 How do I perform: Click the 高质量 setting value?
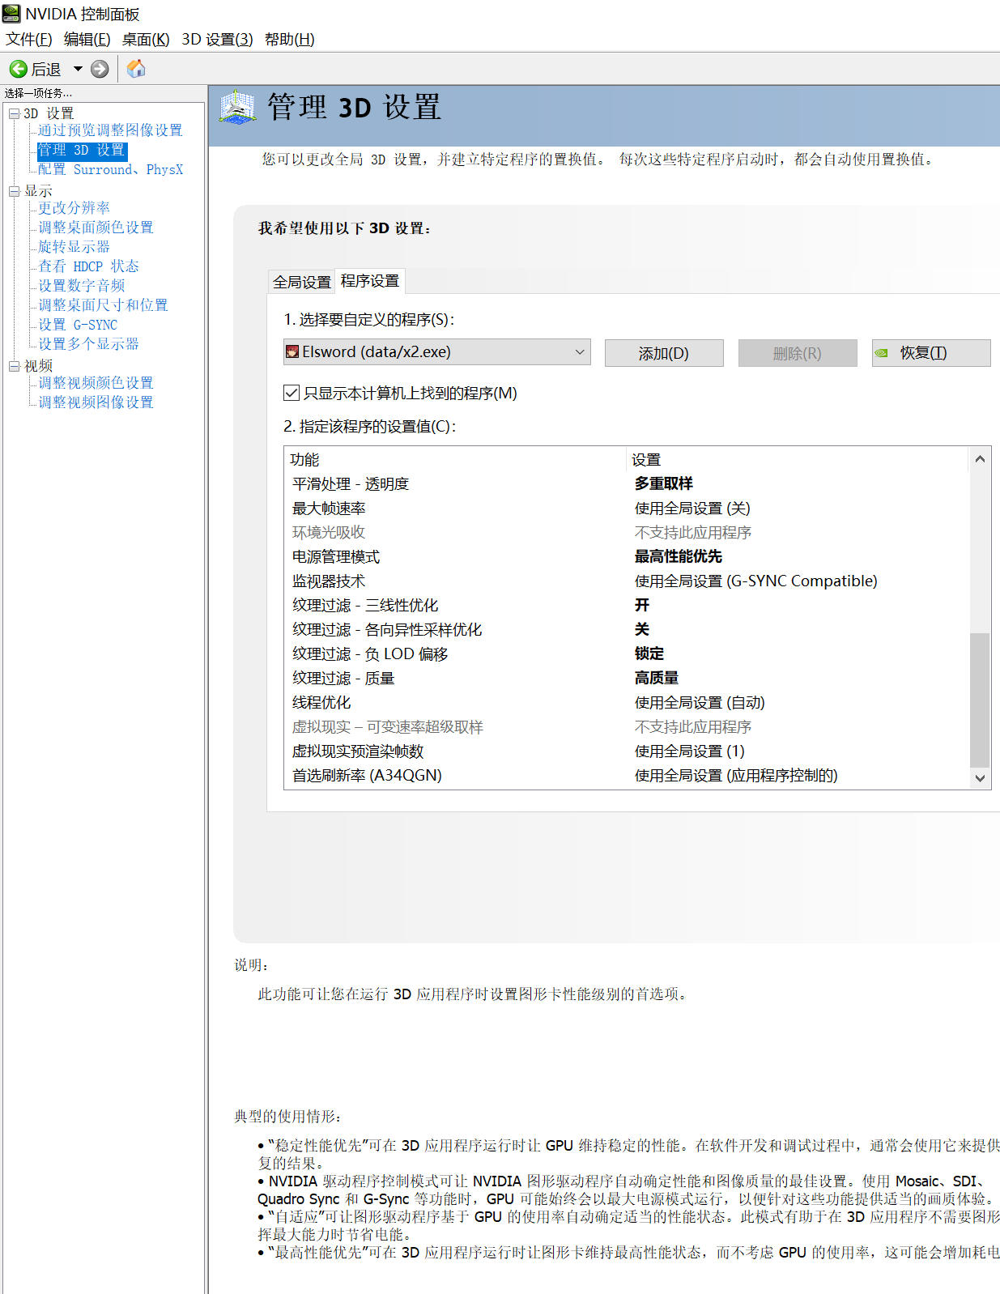click(x=657, y=679)
